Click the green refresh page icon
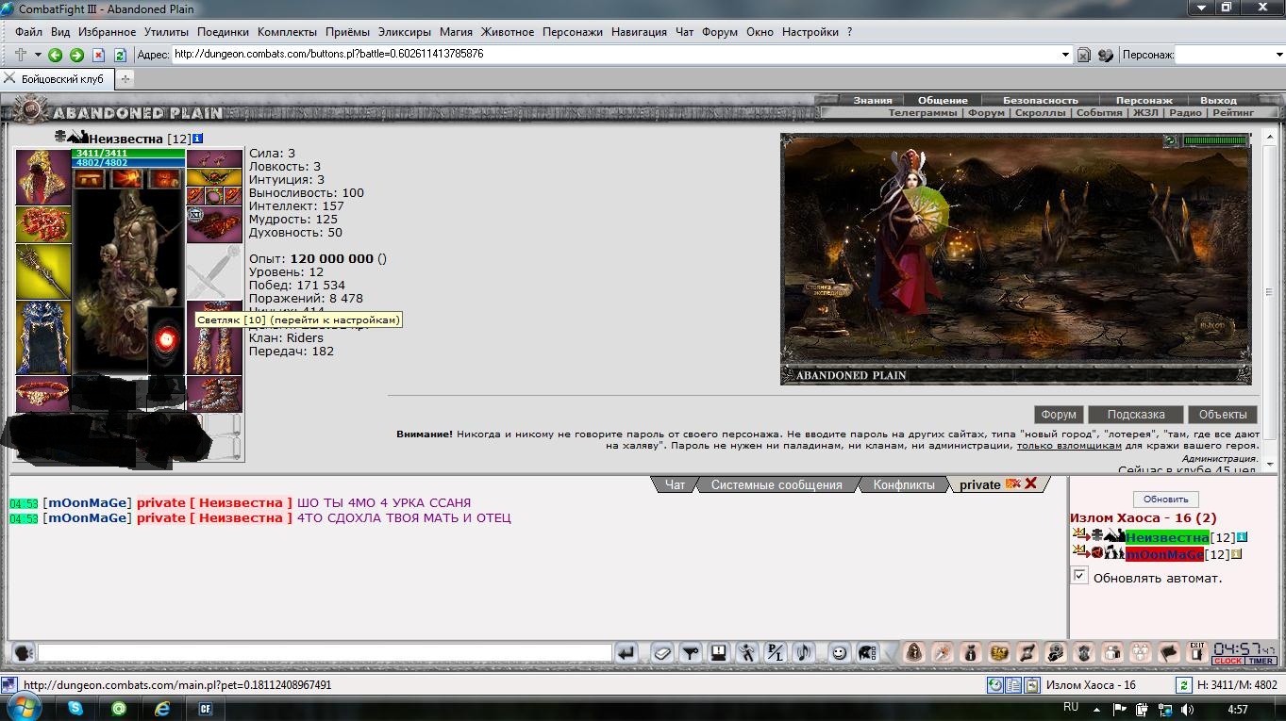Screen dimensions: 1286x721 120,55
